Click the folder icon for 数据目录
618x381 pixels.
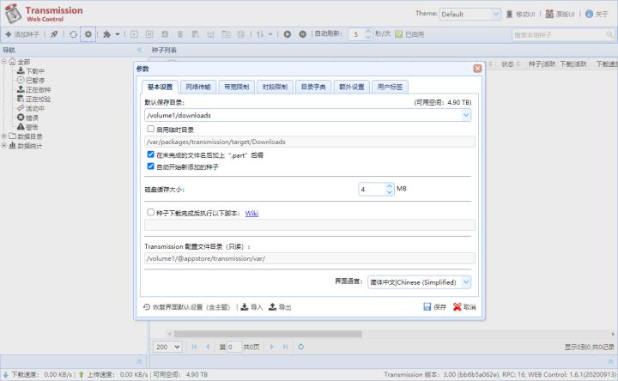click(x=12, y=136)
